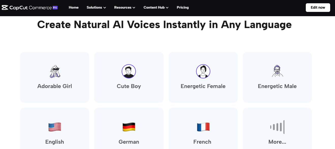The image size is (335, 149).
Task: Select the Energetic Female avatar icon
Action: [203, 71]
